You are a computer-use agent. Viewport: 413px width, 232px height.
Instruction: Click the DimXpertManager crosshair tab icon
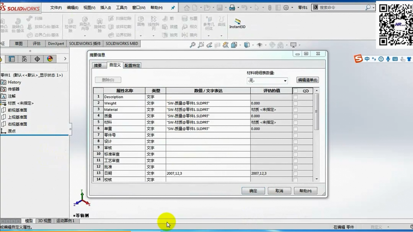coord(37,59)
